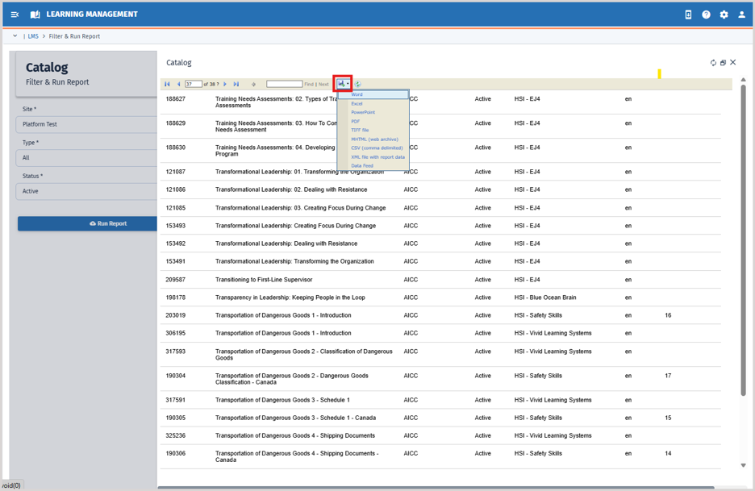Click 'HSI - Blue Ocean Brain' cell
Viewport: 755px width, 491px height.
pyautogui.click(x=545, y=298)
